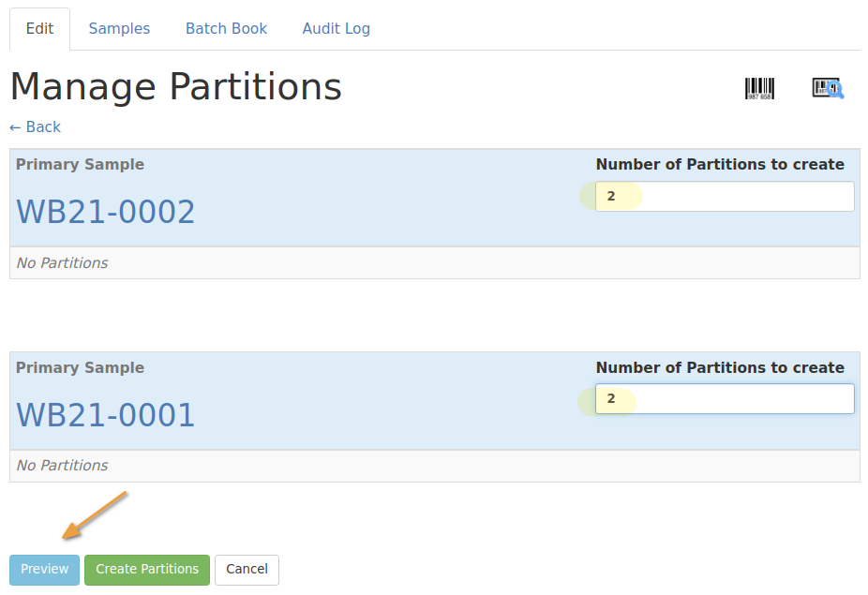868x595 pixels.
Task: Select the highlighted value 2 for WB21-0002
Action: pos(614,196)
